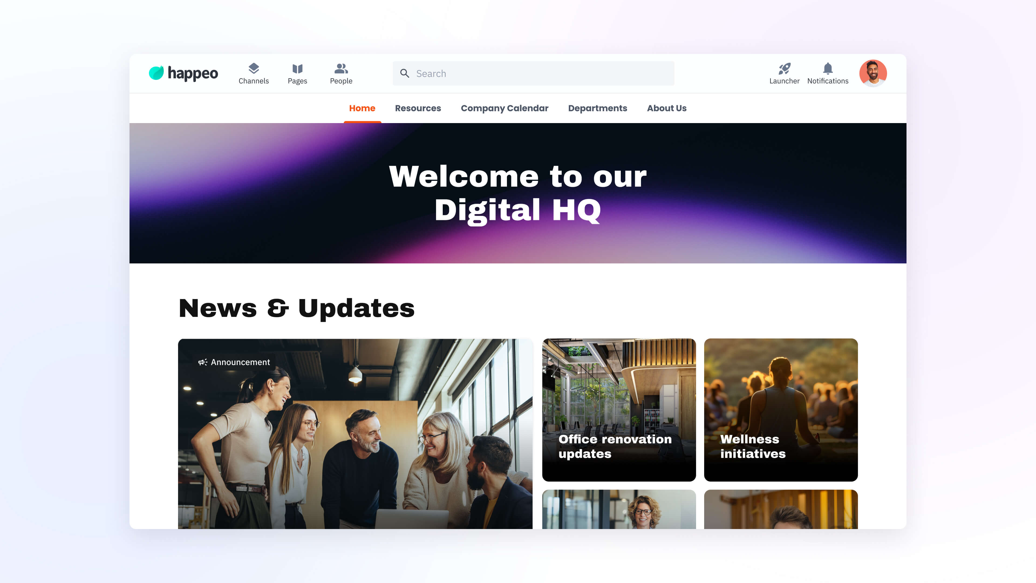The image size is (1036, 583).
Task: Open the user profile avatar
Action: pos(873,73)
